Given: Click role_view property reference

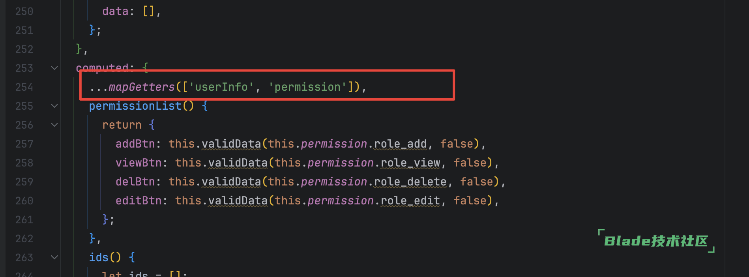Looking at the screenshot, I should click(410, 163).
